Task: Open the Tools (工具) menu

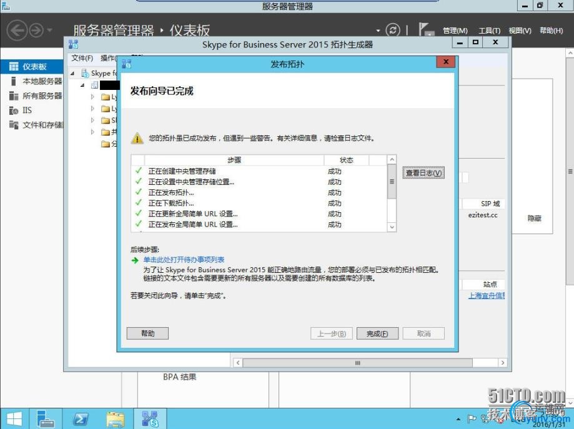Action: click(x=490, y=31)
